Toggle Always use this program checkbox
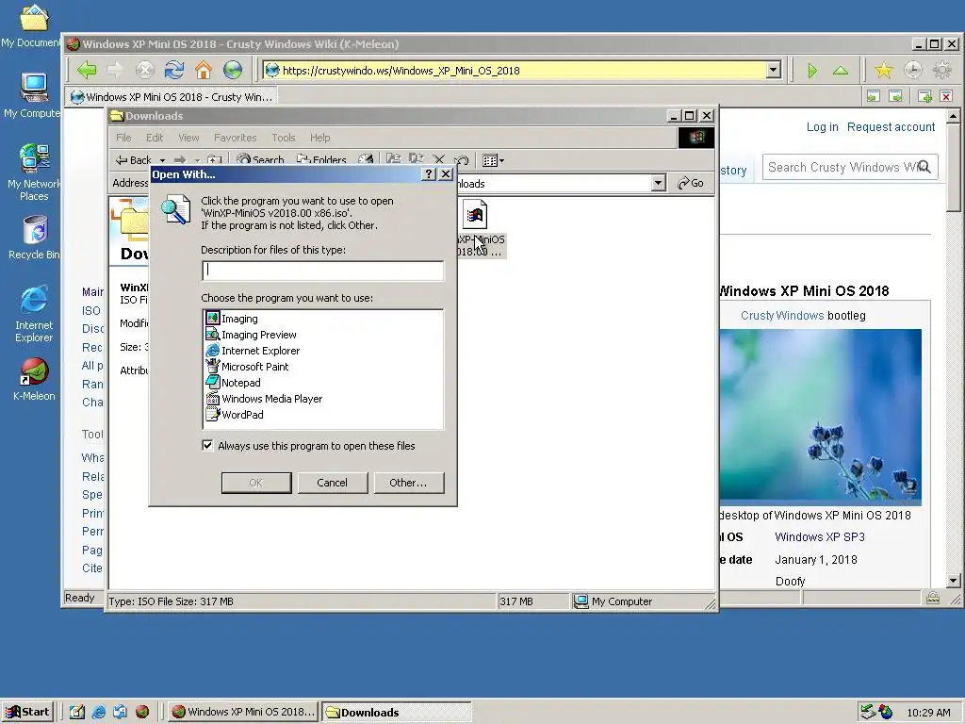The width and height of the screenshot is (965, 724). tap(207, 446)
